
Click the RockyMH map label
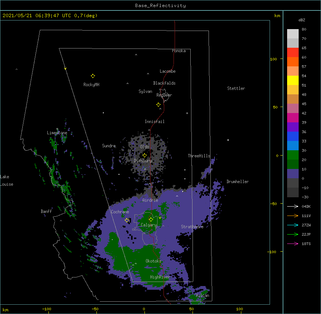(x=91, y=85)
